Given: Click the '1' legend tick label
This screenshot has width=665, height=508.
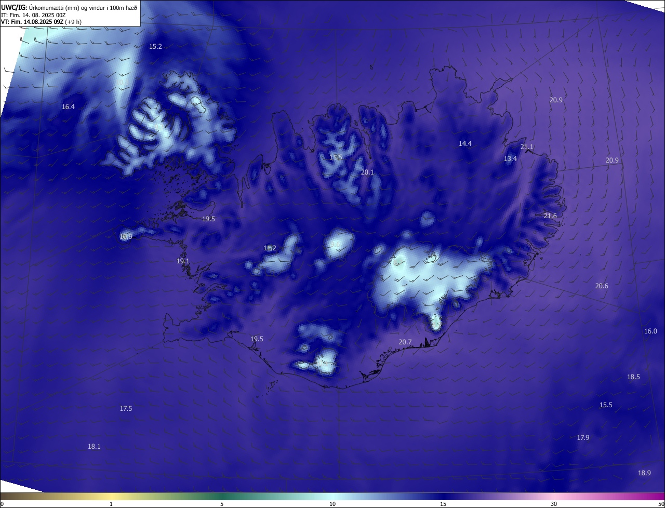Looking at the screenshot, I should tap(111, 504).
